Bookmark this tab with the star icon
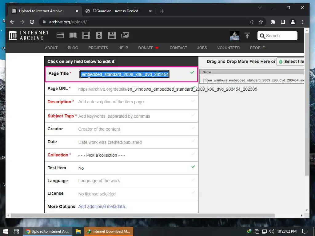The image size is (315, 236). 261,22
